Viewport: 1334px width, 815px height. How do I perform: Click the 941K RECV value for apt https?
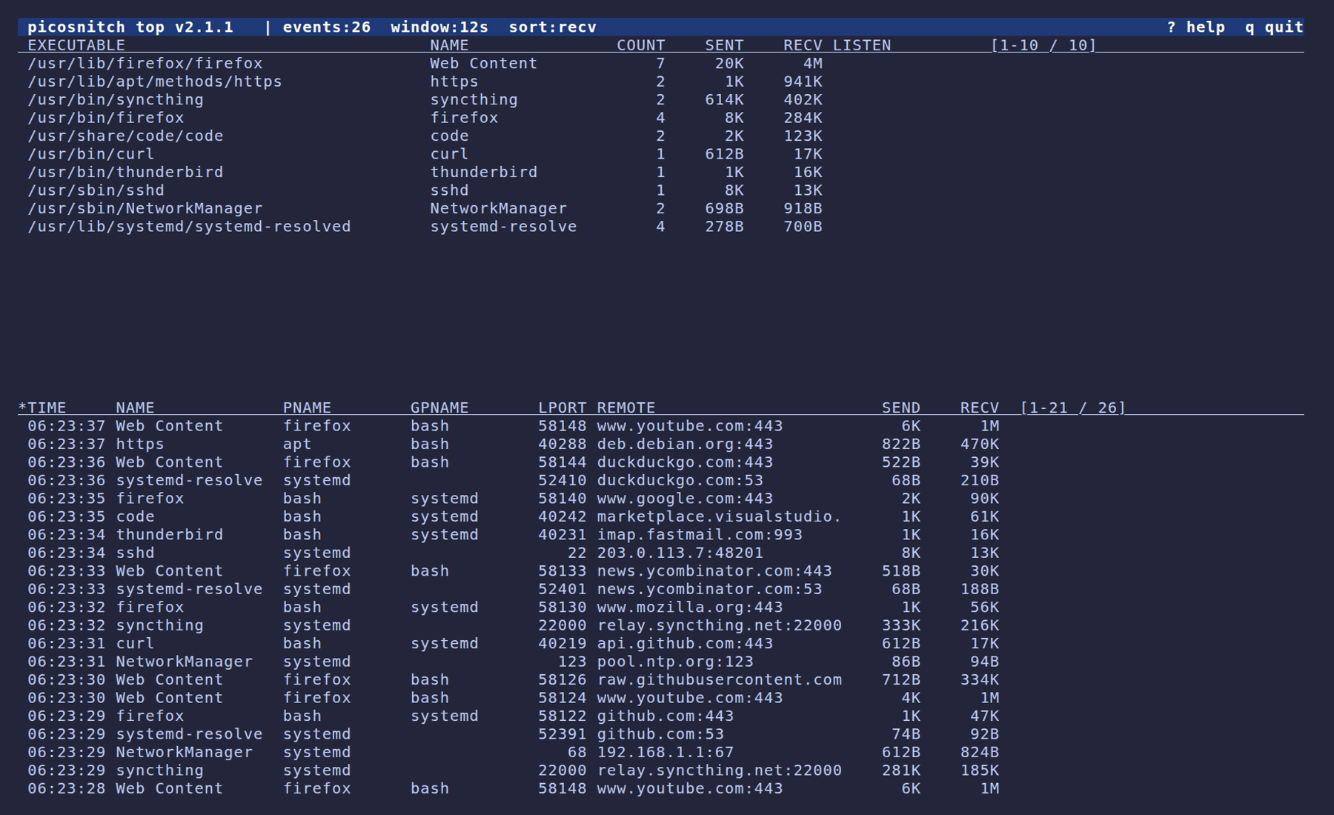(x=803, y=81)
